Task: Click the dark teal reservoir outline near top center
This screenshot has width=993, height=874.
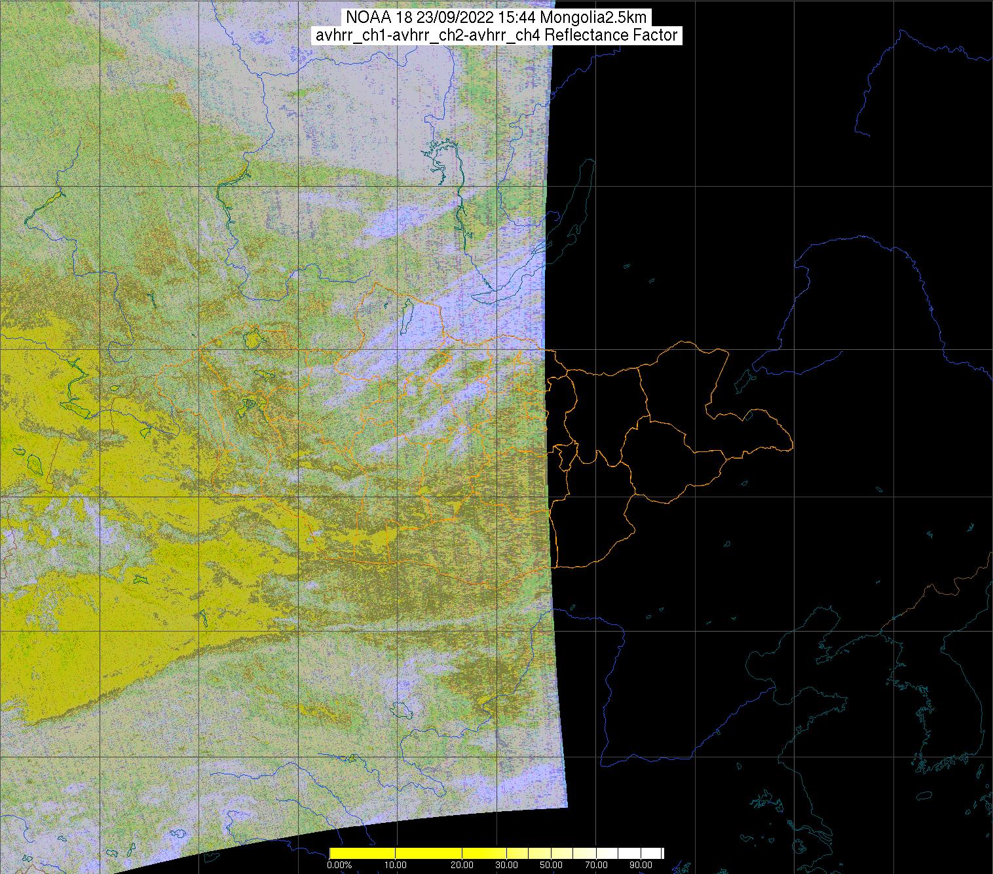Action: tap(436, 157)
